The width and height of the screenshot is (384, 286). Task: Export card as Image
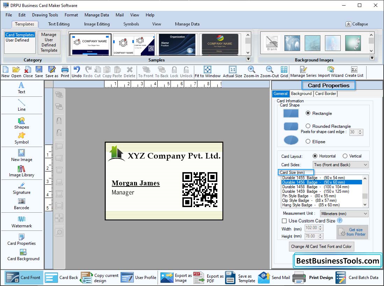tap(176, 278)
